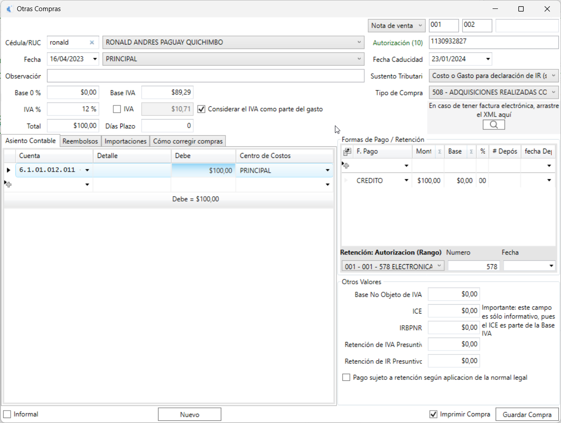Maximize the Otras Compras window
561x423 pixels.
[521, 9]
